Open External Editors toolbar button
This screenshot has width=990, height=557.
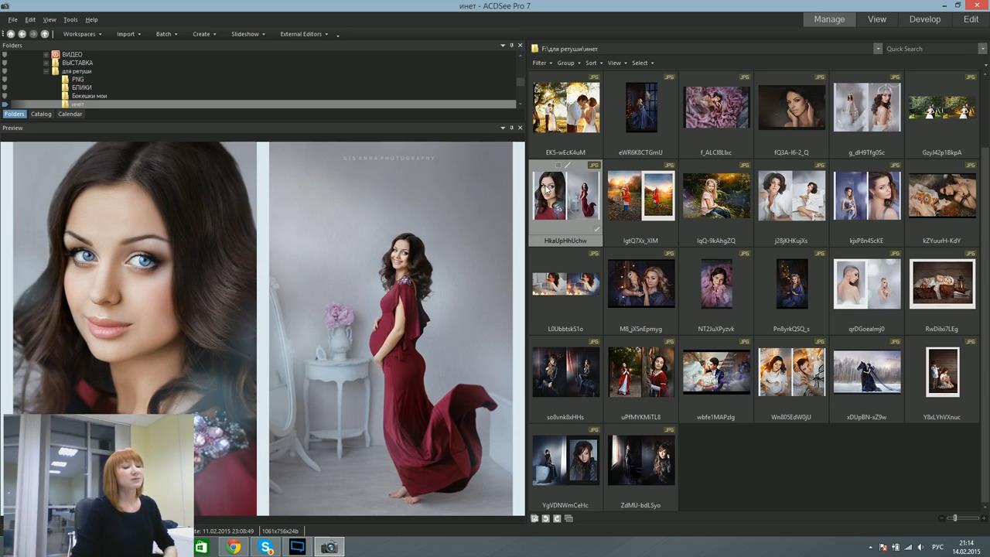coord(304,34)
